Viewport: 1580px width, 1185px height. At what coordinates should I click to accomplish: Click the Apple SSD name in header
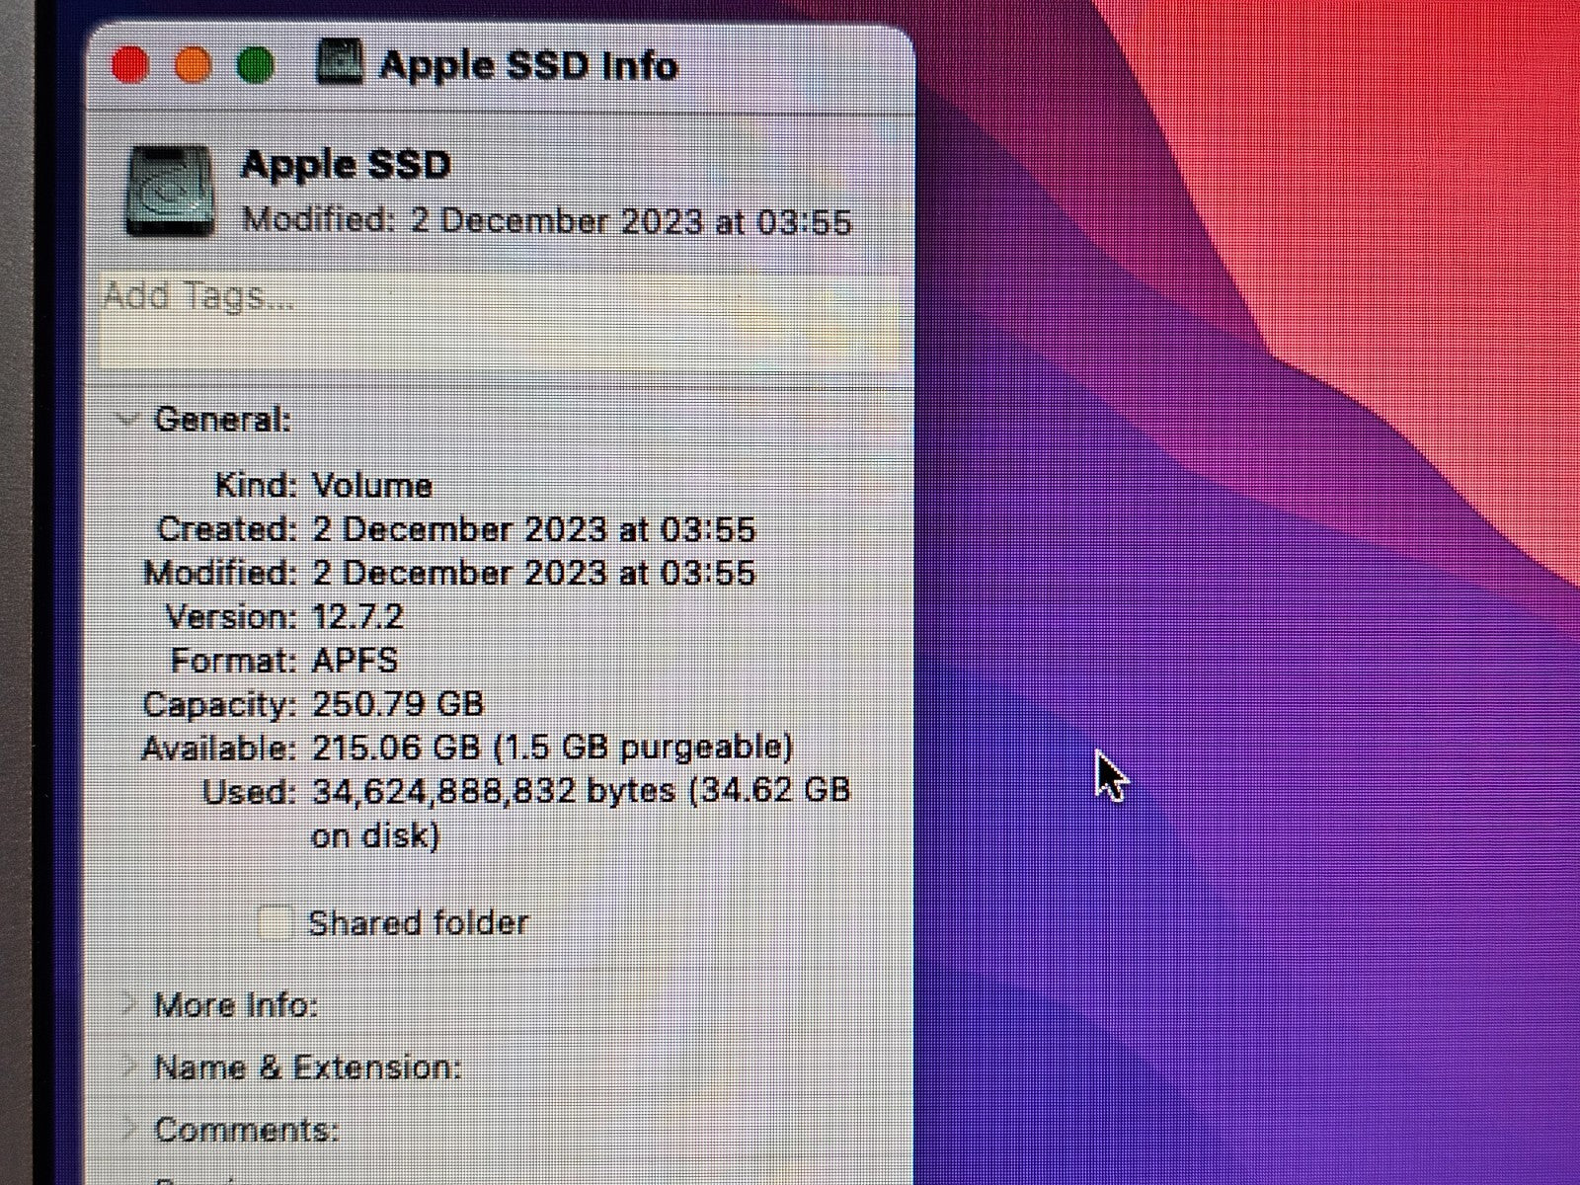point(346,165)
